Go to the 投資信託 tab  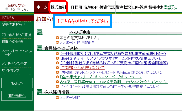(x=107, y=7)
